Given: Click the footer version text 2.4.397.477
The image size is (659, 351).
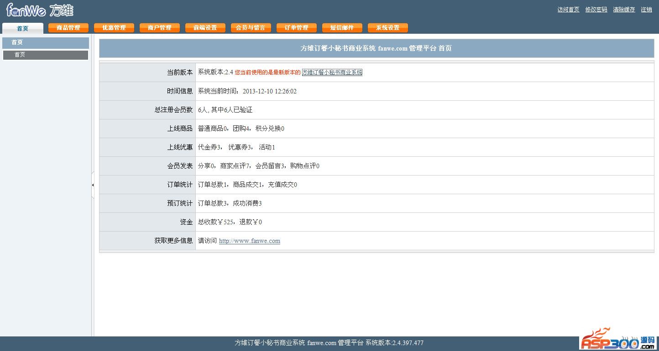Looking at the screenshot, I should [408, 343].
